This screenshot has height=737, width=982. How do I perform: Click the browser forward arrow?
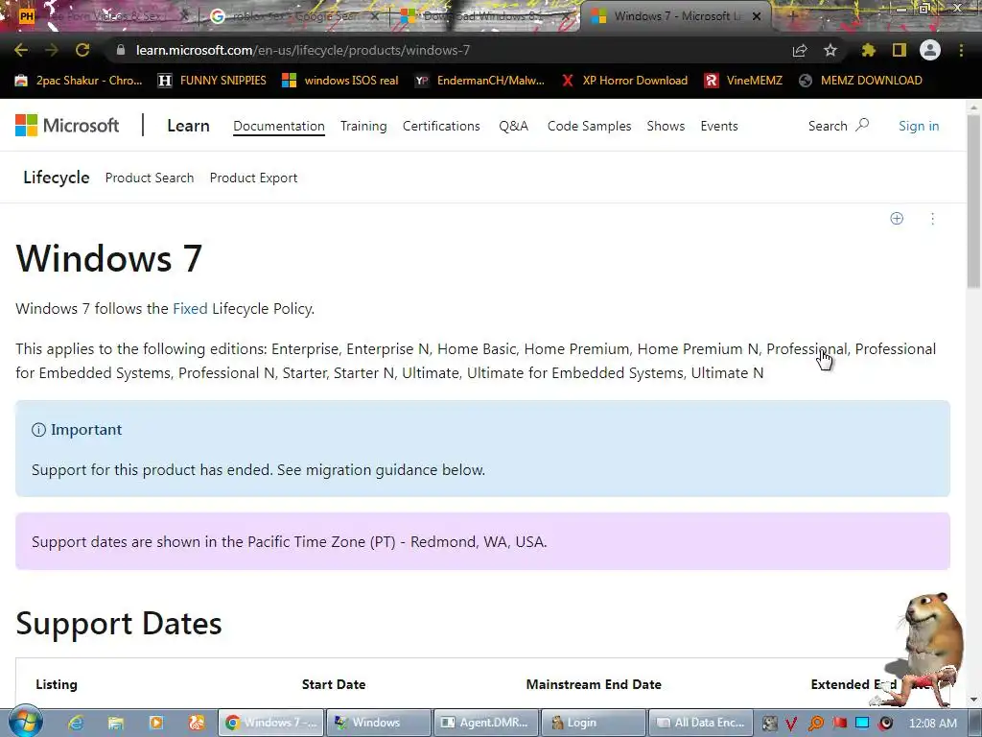[x=52, y=50]
